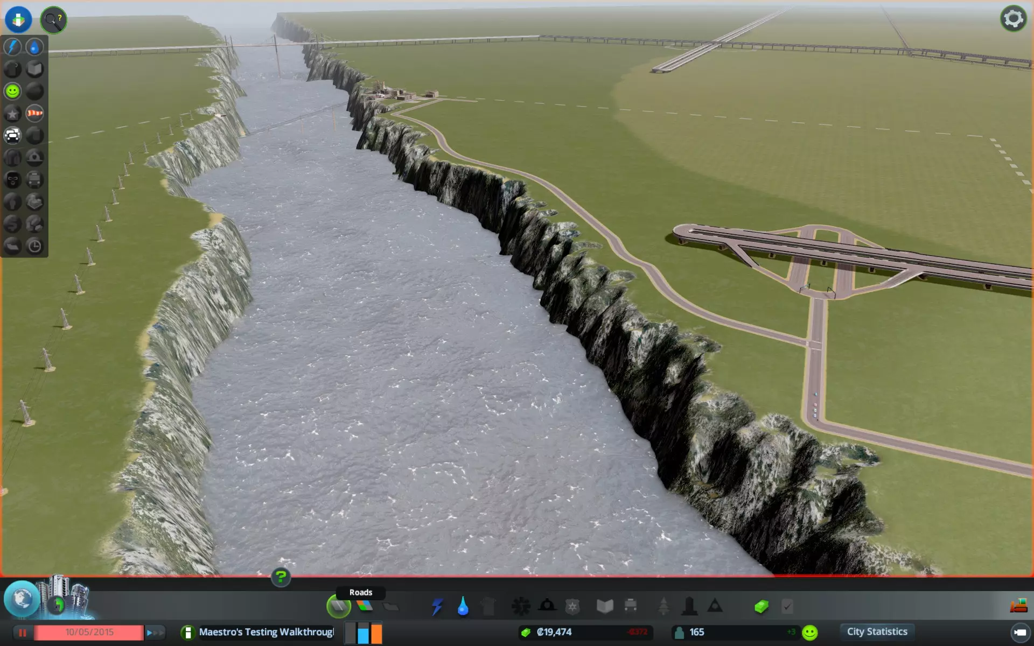Toggle the Traffic info view

pos(12,136)
